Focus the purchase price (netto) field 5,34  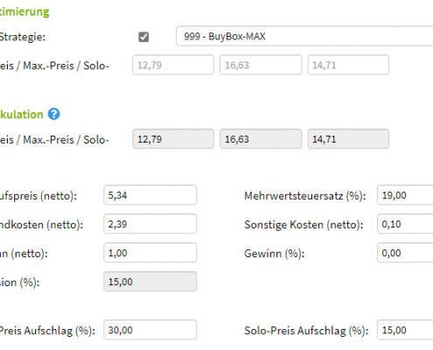tap(150, 195)
